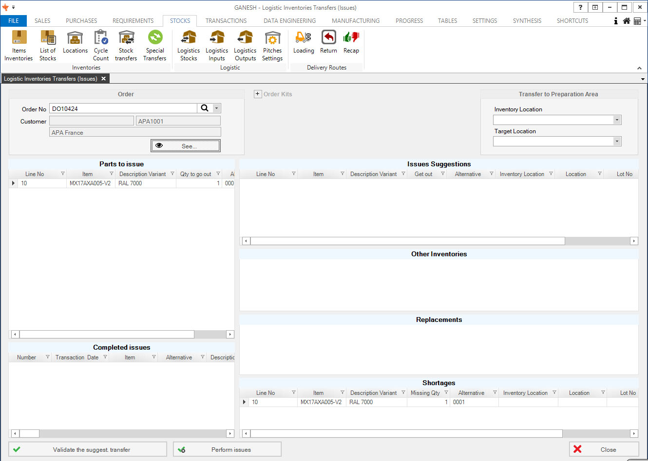Open the Target Location dropdown
The height and width of the screenshot is (461, 648).
tap(617, 142)
